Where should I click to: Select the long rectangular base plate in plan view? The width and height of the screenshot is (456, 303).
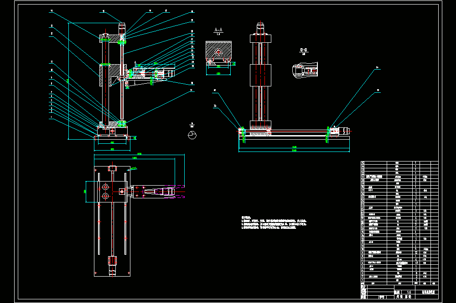coord(112,221)
